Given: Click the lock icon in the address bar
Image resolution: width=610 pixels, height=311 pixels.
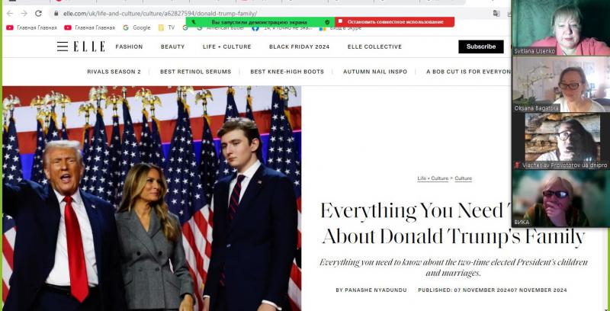Looking at the screenshot, I should click(x=56, y=13).
